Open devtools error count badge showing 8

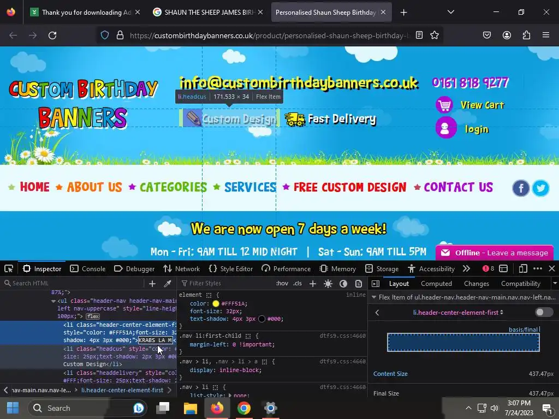[489, 268]
